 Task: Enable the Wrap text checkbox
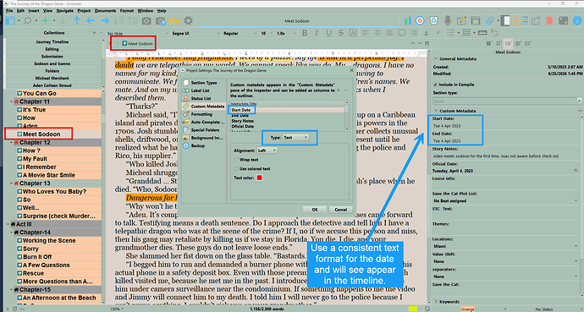[236, 160]
